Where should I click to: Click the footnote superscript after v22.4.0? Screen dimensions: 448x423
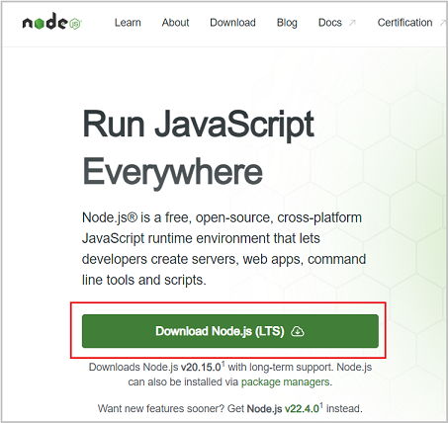tap(321, 405)
